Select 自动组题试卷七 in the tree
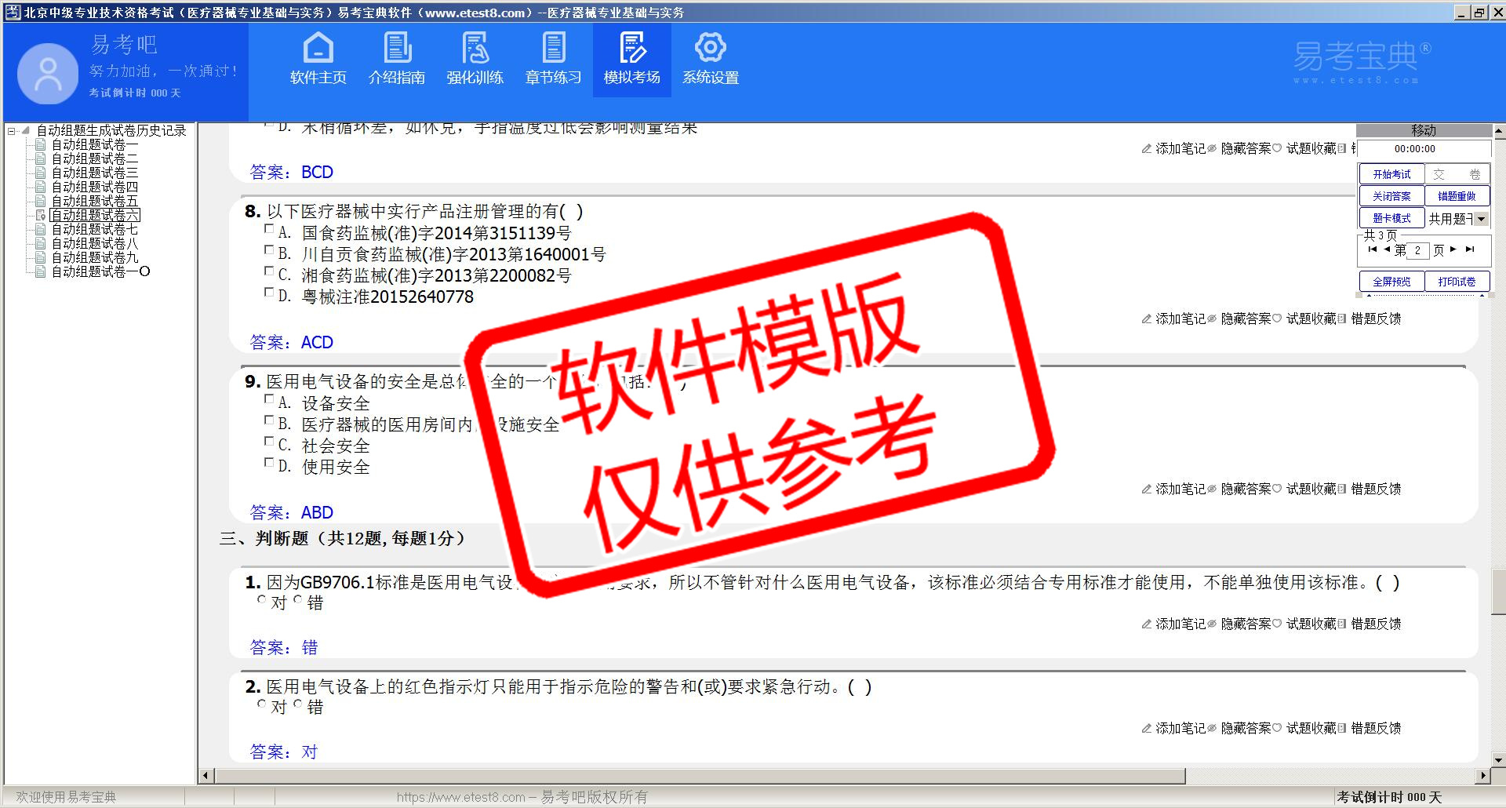1506x808 pixels. click(x=94, y=229)
